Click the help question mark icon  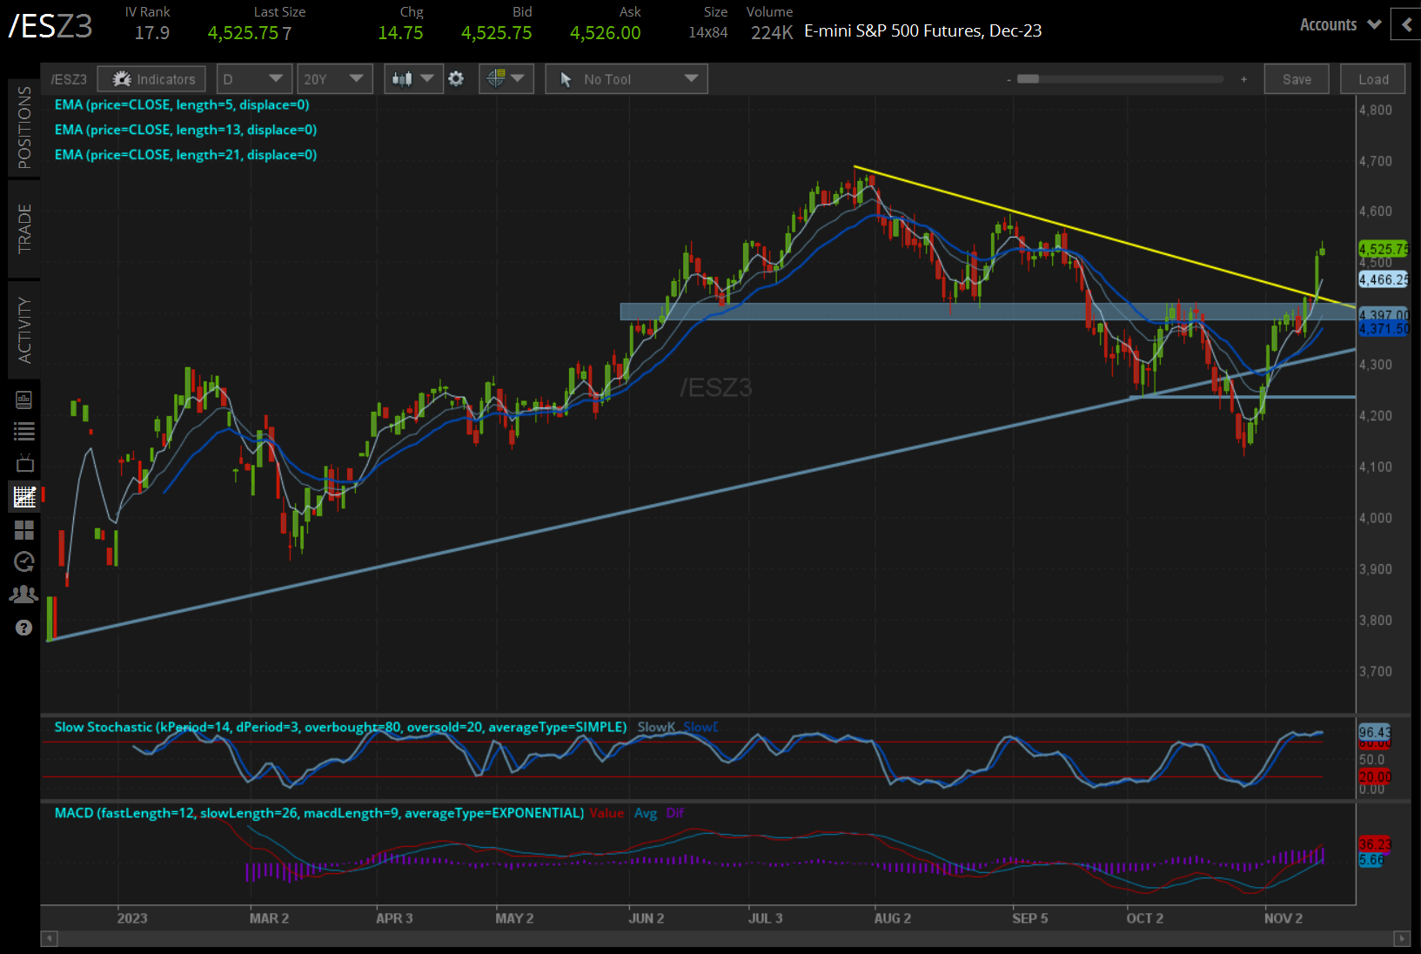point(24,628)
